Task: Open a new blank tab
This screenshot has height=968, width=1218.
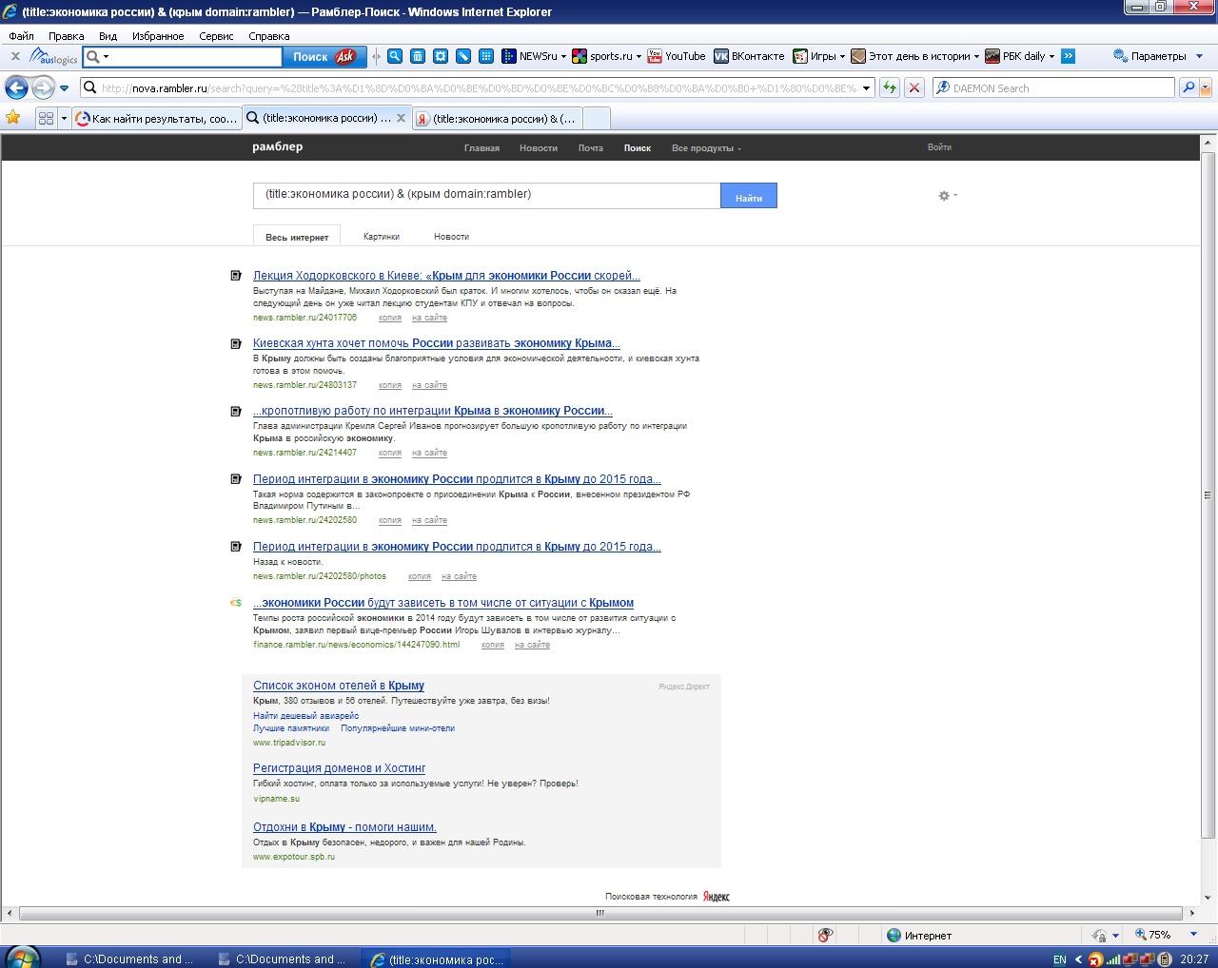Action: [596, 119]
